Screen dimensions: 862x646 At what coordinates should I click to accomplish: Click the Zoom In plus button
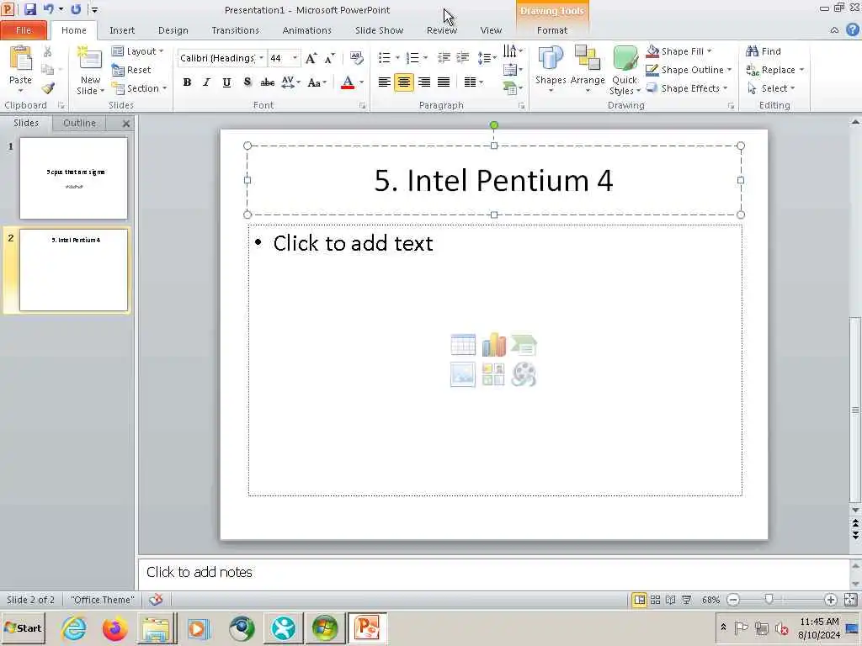pos(831,600)
